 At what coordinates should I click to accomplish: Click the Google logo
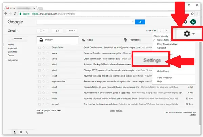(x=15, y=22)
